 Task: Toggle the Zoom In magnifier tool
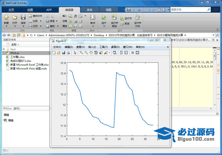click(81, 53)
